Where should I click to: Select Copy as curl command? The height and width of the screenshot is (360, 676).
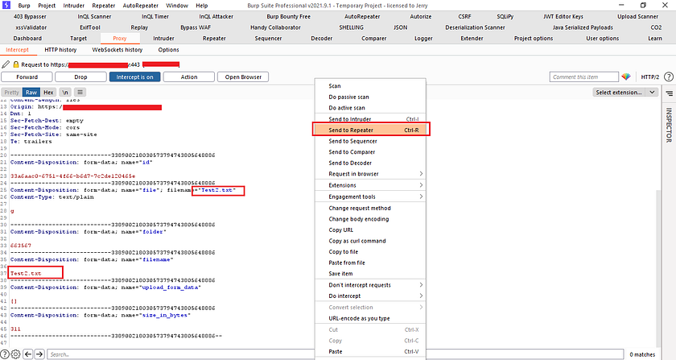point(370,241)
